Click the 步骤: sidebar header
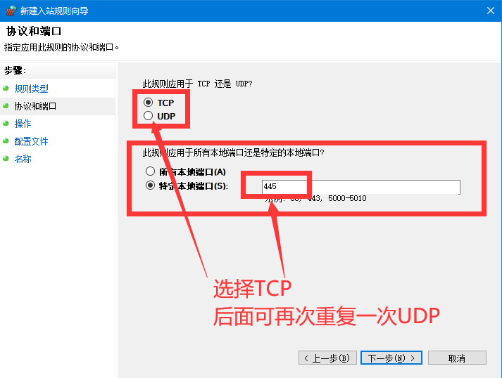Screen dimensions: 502x378 click(15, 70)
